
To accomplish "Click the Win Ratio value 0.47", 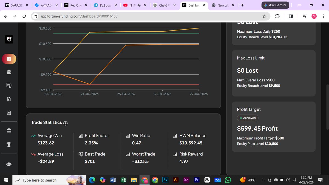I will [137, 143].
